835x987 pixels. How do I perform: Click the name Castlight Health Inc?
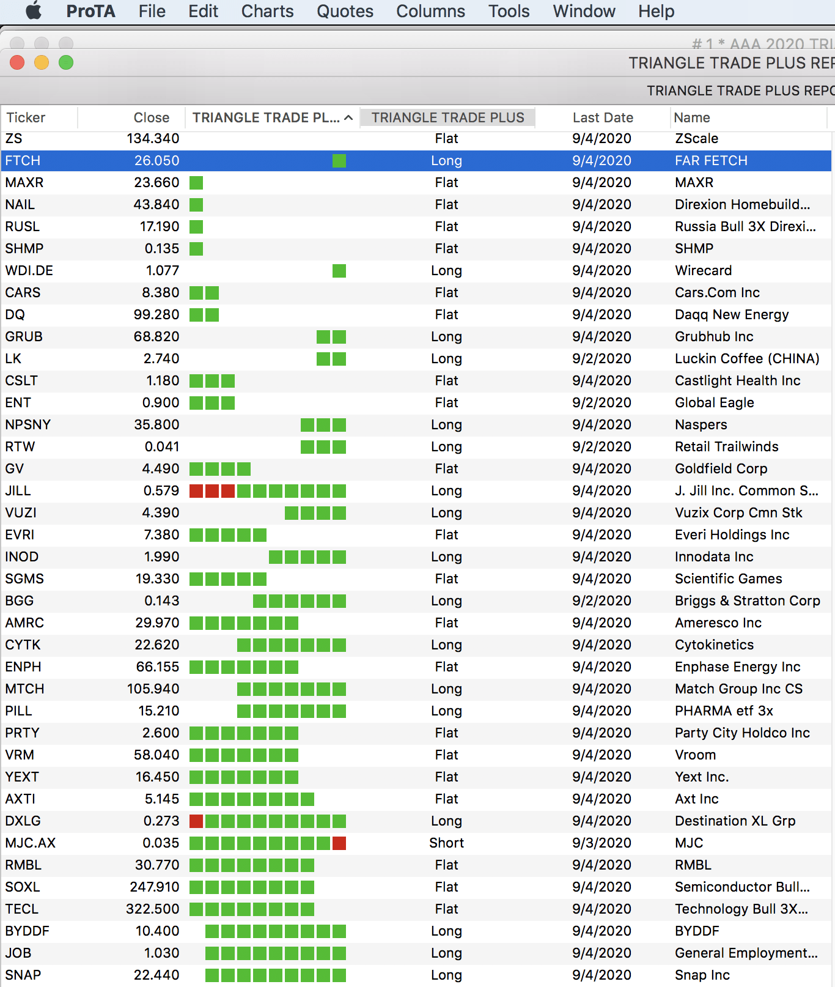(x=737, y=381)
